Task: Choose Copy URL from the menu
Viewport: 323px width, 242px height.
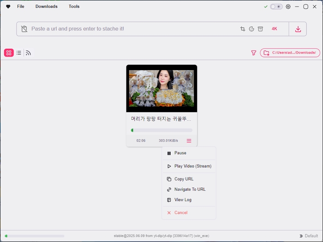Action: (x=189, y=179)
